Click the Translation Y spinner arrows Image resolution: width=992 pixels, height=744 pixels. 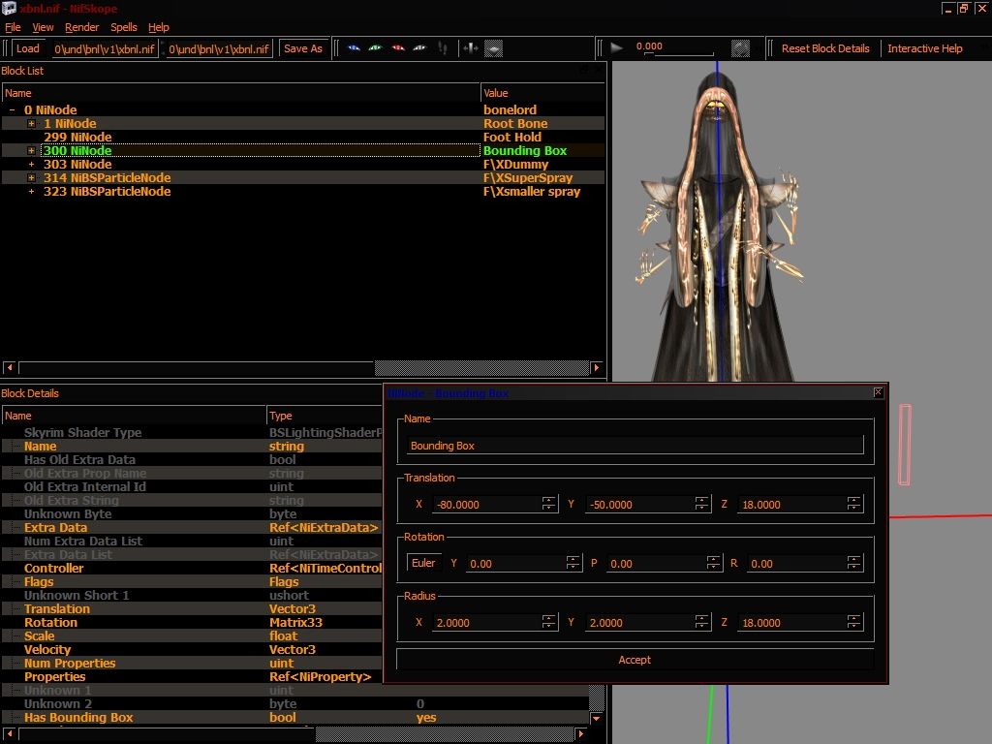point(701,504)
